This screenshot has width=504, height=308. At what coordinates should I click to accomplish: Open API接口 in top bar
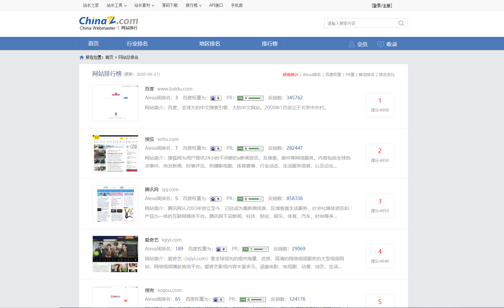point(216,5)
